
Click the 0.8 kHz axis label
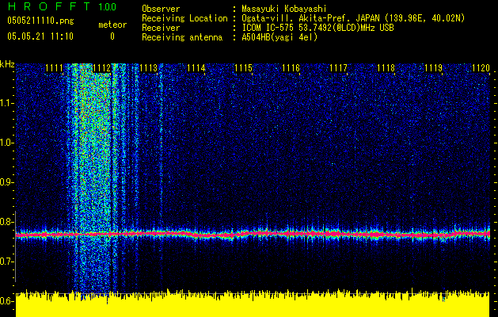(7, 222)
